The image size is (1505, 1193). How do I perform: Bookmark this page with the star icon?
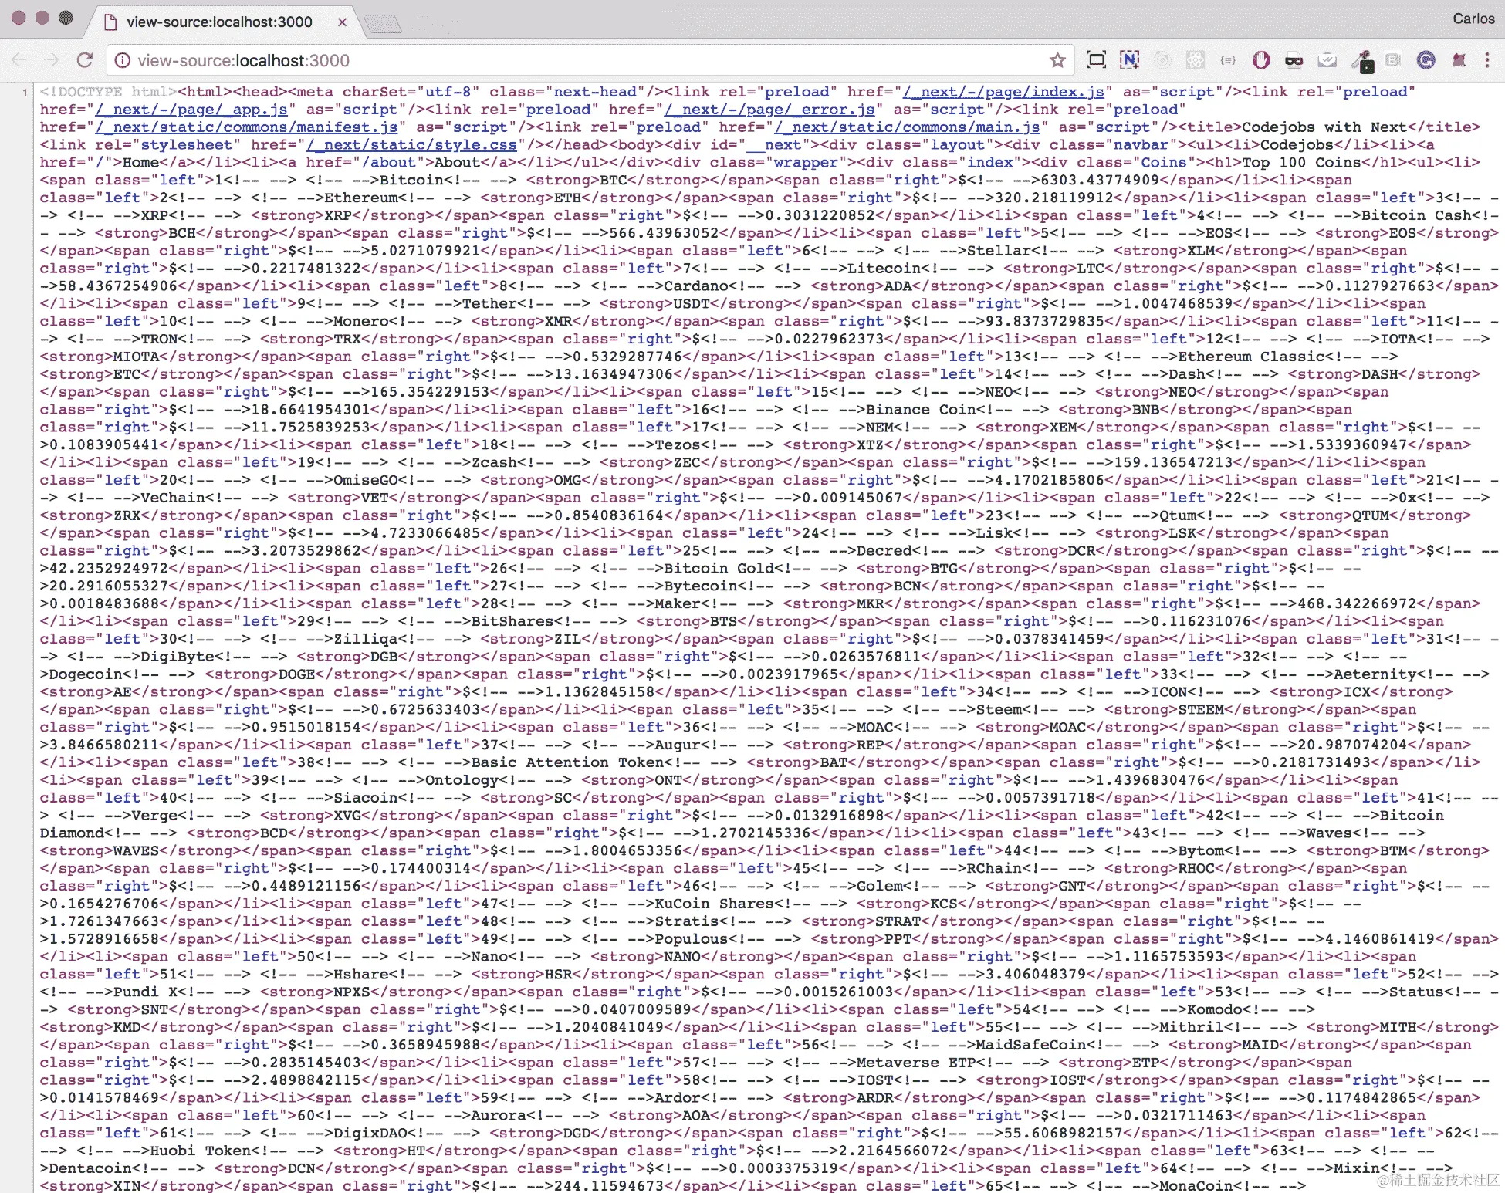(1057, 60)
